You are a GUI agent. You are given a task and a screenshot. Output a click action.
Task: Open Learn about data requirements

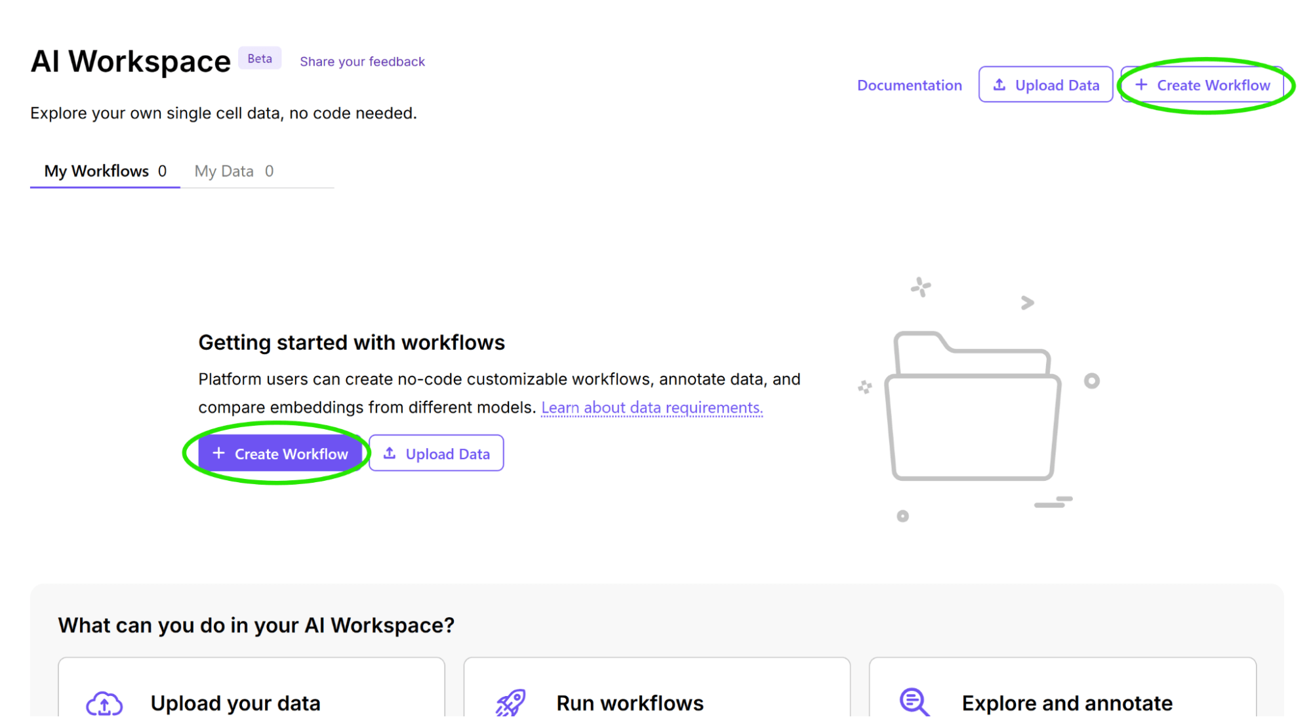(652, 407)
